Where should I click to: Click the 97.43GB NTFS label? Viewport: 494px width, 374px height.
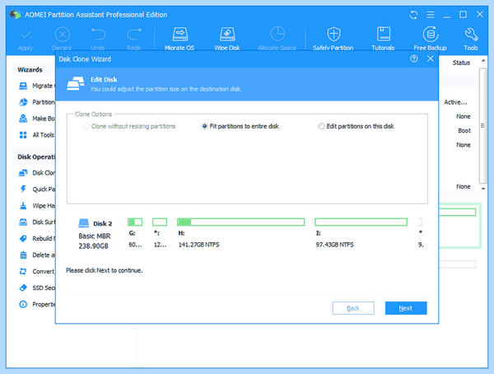pos(334,245)
